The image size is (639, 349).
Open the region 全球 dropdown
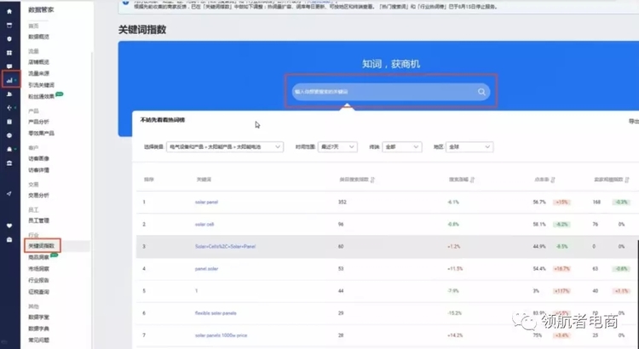coord(469,146)
